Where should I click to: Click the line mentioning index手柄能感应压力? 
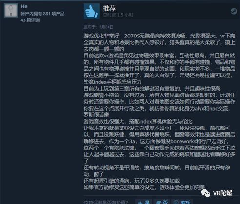[x=113, y=82]
